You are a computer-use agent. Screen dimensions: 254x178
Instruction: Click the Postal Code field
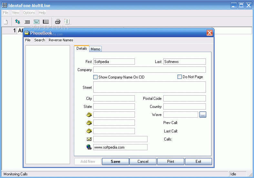[x=185, y=99]
